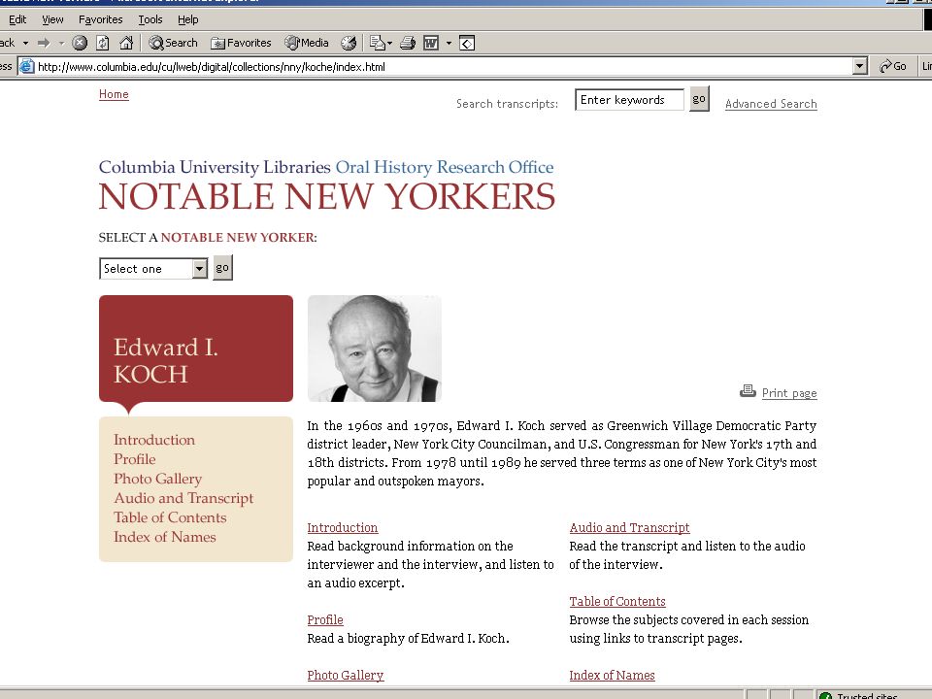Open the History toolbar icon
The image size is (932, 699).
pyautogui.click(x=349, y=43)
